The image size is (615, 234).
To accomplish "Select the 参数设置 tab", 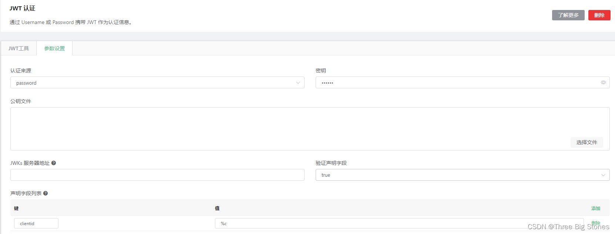I will [x=54, y=48].
